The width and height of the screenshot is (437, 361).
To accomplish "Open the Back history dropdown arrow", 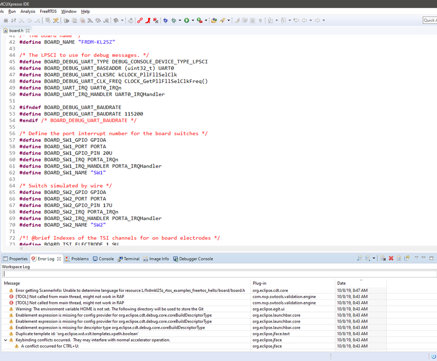I will coord(311,21).
